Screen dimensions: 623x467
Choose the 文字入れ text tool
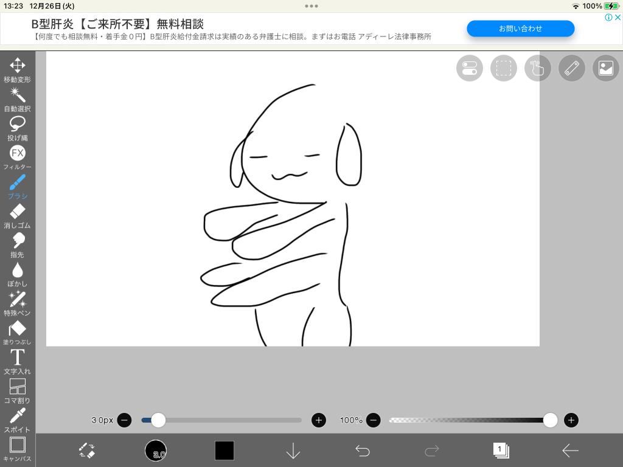point(18,361)
